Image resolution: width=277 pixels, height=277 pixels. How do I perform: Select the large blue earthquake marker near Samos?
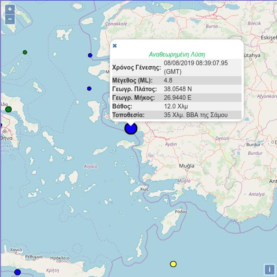coord(131,128)
